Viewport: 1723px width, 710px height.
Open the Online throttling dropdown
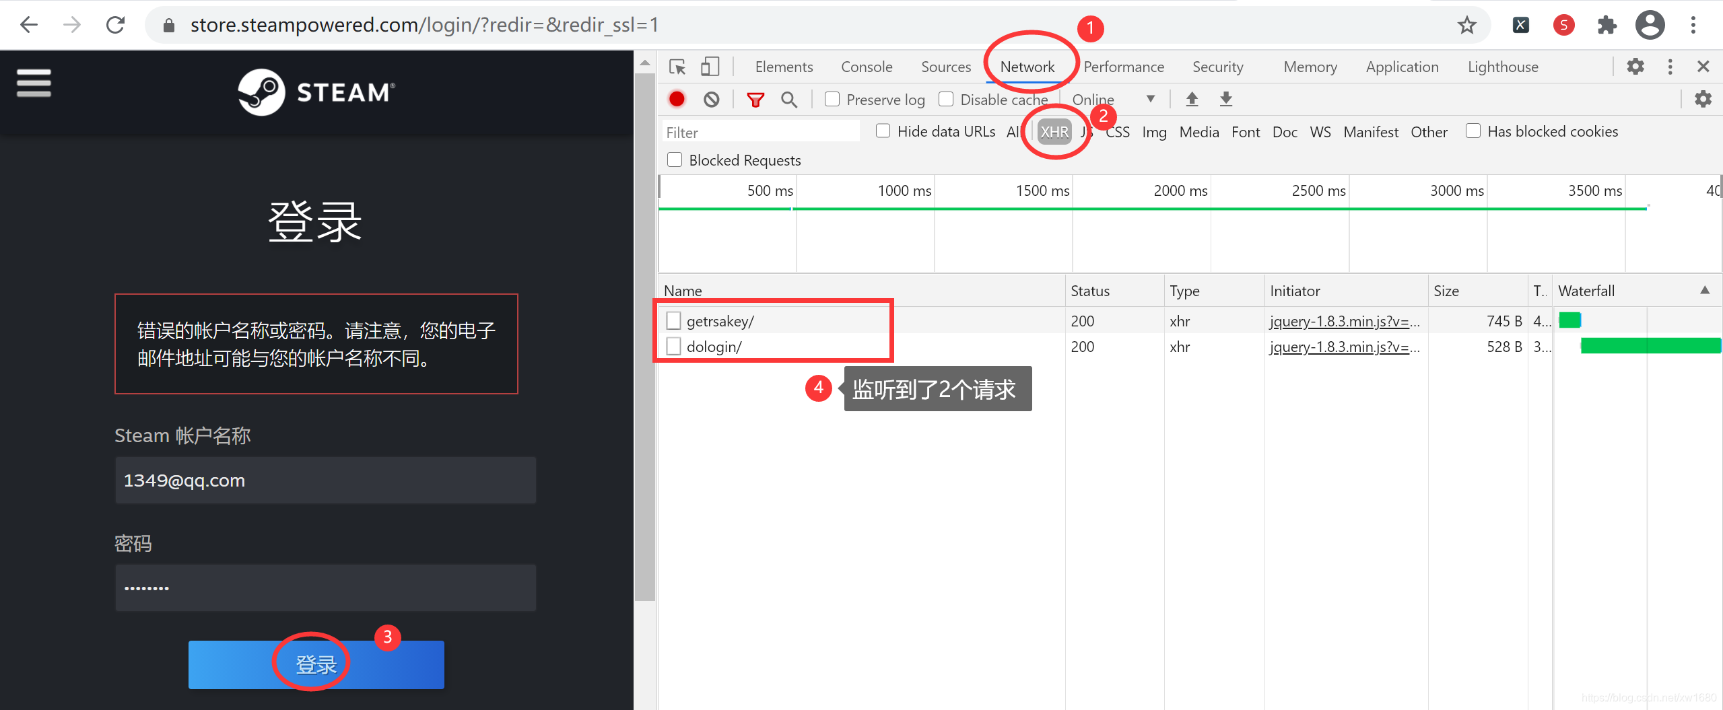[1114, 100]
